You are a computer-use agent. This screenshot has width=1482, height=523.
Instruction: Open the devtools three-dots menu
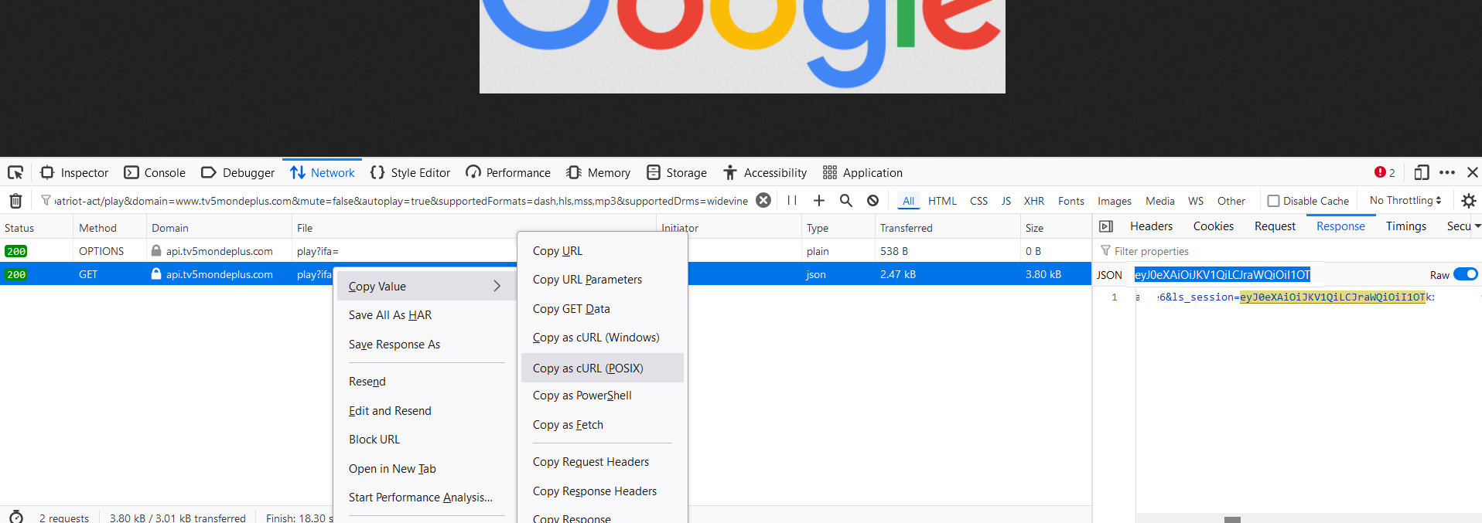coord(1447,172)
